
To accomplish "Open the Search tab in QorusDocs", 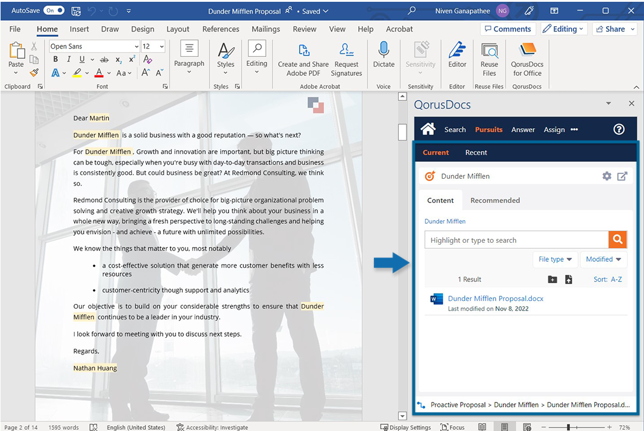I will tap(455, 129).
